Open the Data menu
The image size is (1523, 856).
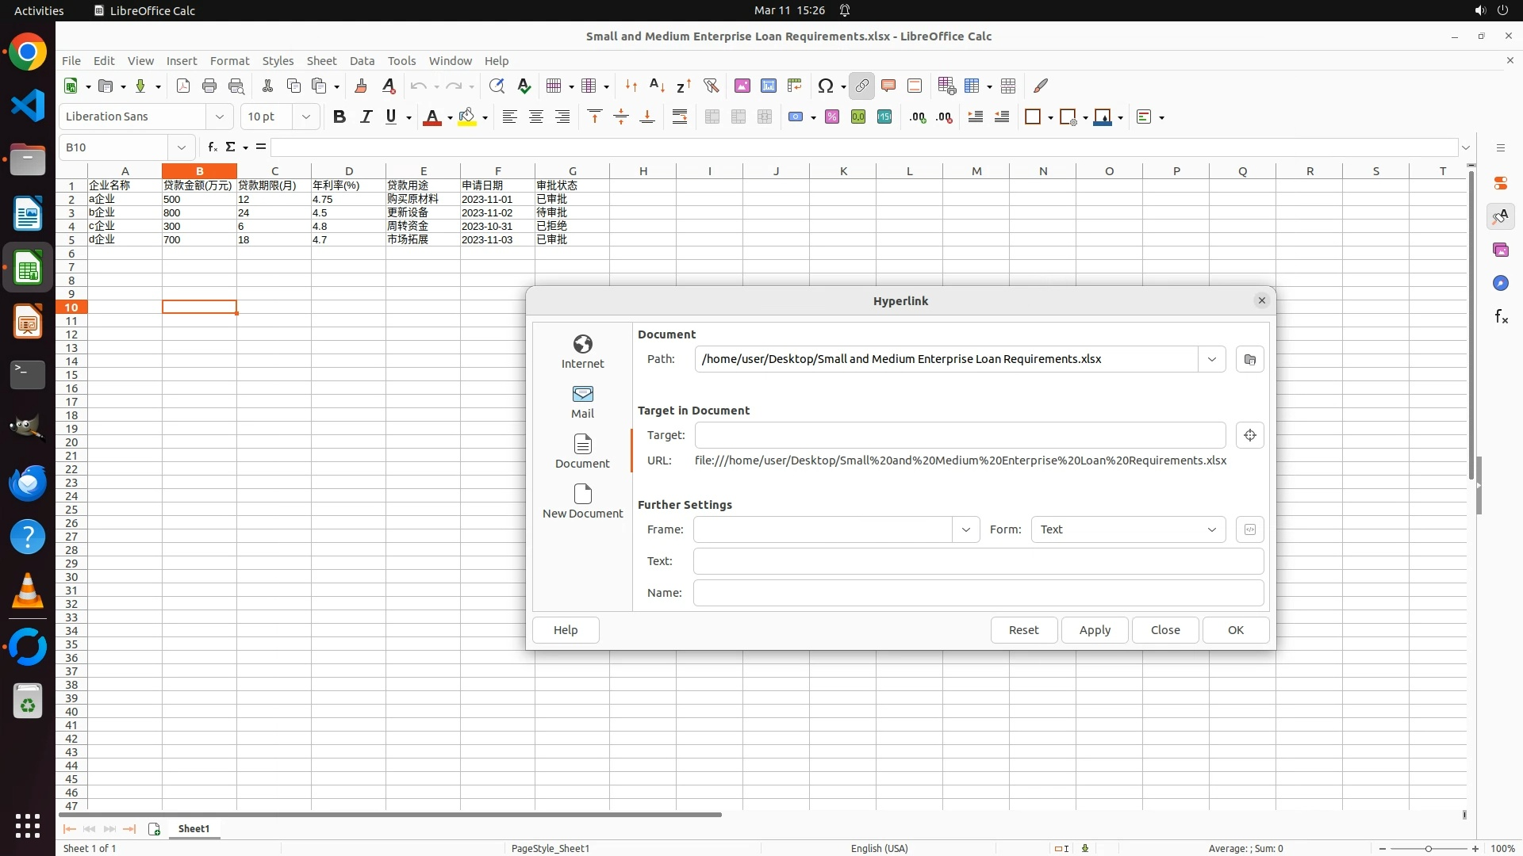tap(362, 61)
